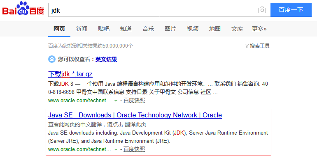Switch to the 图片 tab
The width and height of the screenshot is (317, 158).
[170, 29]
